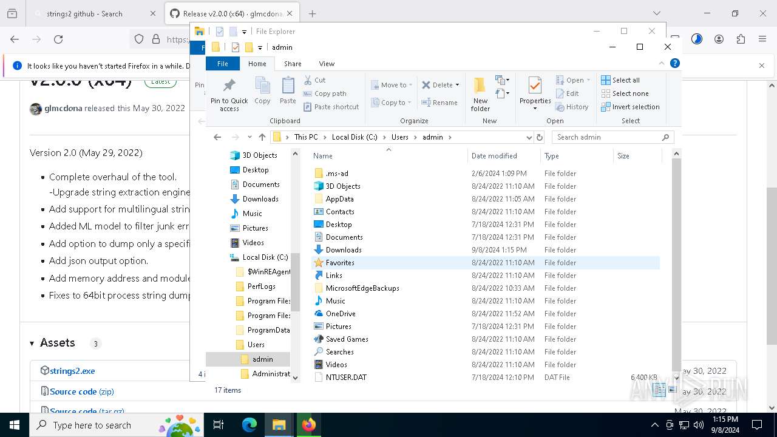This screenshot has height=437, width=777.
Task: Click navigation pane scrollbar down arrow
Action: [296, 378]
